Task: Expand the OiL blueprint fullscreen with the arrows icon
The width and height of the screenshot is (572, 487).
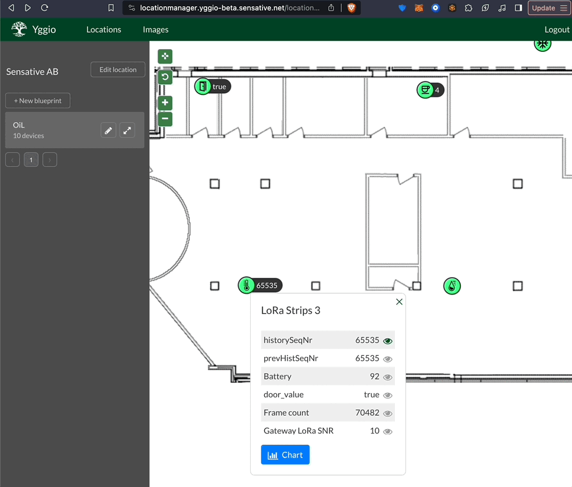Action: coord(127,130)
